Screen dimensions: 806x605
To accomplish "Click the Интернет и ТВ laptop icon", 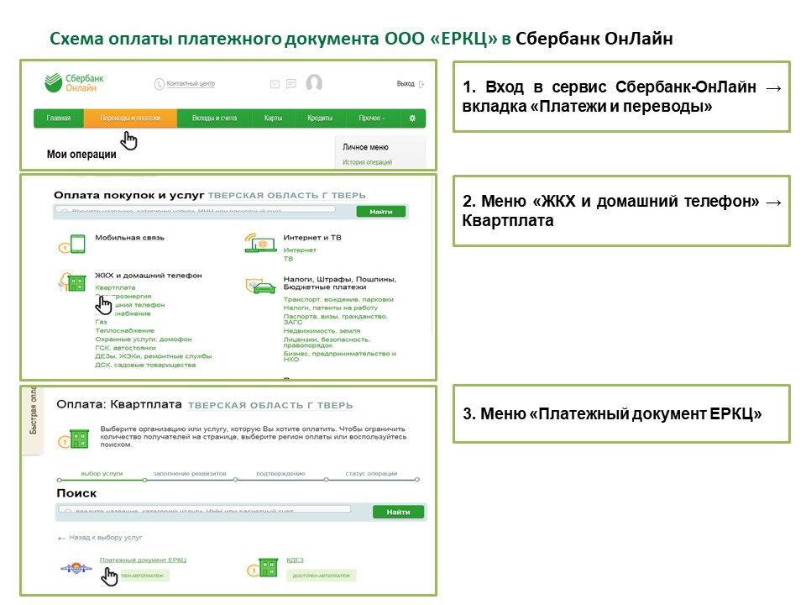I will click(260, 243).
